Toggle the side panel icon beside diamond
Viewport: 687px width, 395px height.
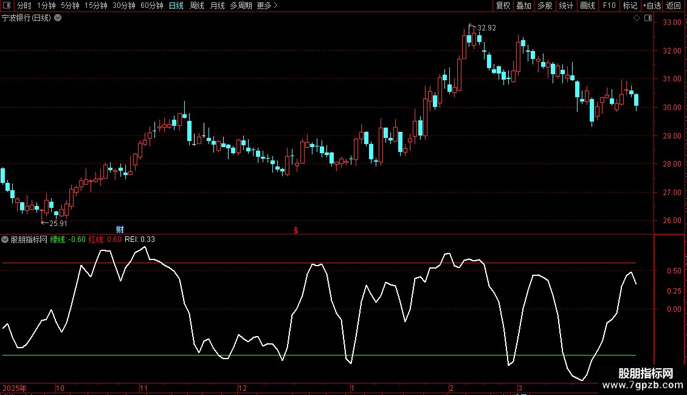click(648, 18)
